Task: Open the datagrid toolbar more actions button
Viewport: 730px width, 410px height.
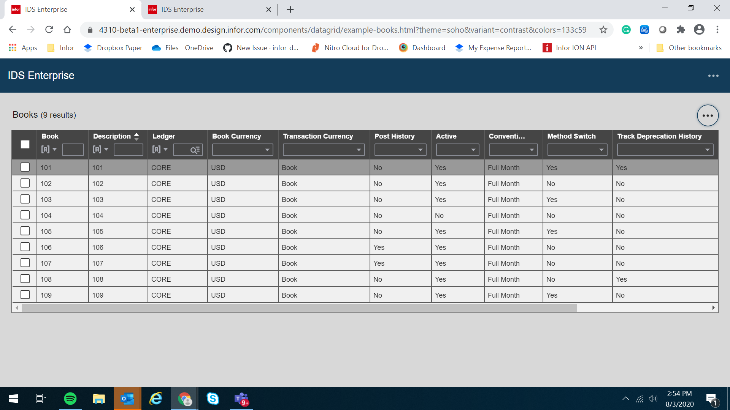Action: point(708,115)
